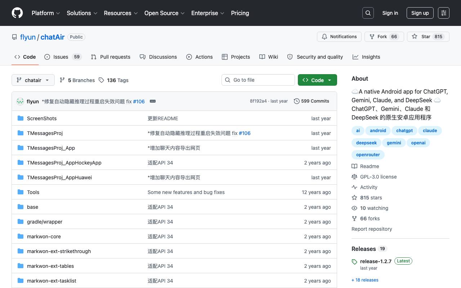Image resolution: width=461 pixels, height=288 pixels.
Task: Switch to the Projects tab
Action: tap(236, 57)
